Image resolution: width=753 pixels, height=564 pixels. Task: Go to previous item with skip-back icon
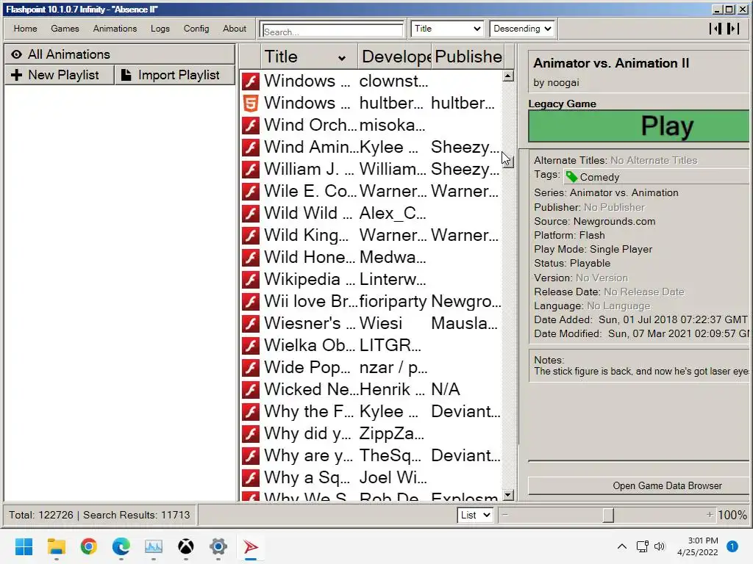point(715,29)
